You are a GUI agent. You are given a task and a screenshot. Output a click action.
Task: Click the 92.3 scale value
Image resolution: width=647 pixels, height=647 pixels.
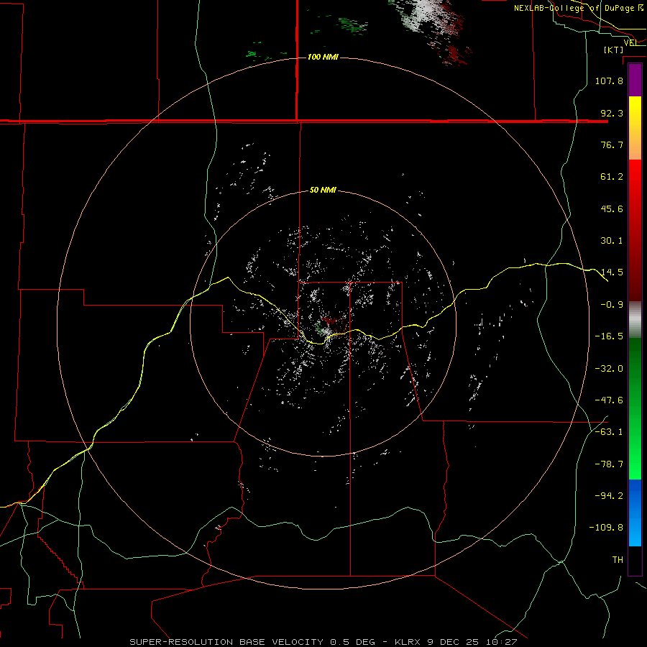click(x=612, y=113)
